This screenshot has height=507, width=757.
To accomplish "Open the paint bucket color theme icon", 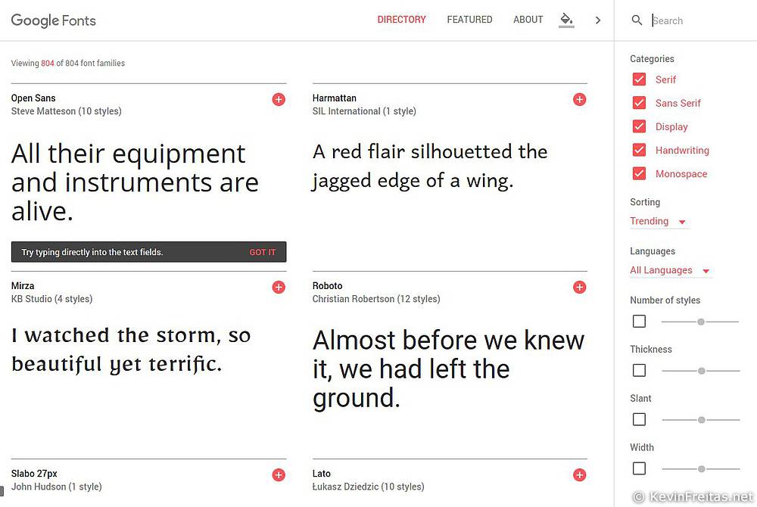I will (x=566, y=20).
